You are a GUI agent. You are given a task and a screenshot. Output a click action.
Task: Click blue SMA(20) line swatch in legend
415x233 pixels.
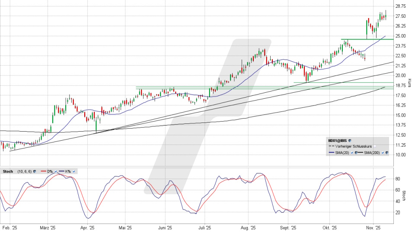coord(331,153)
